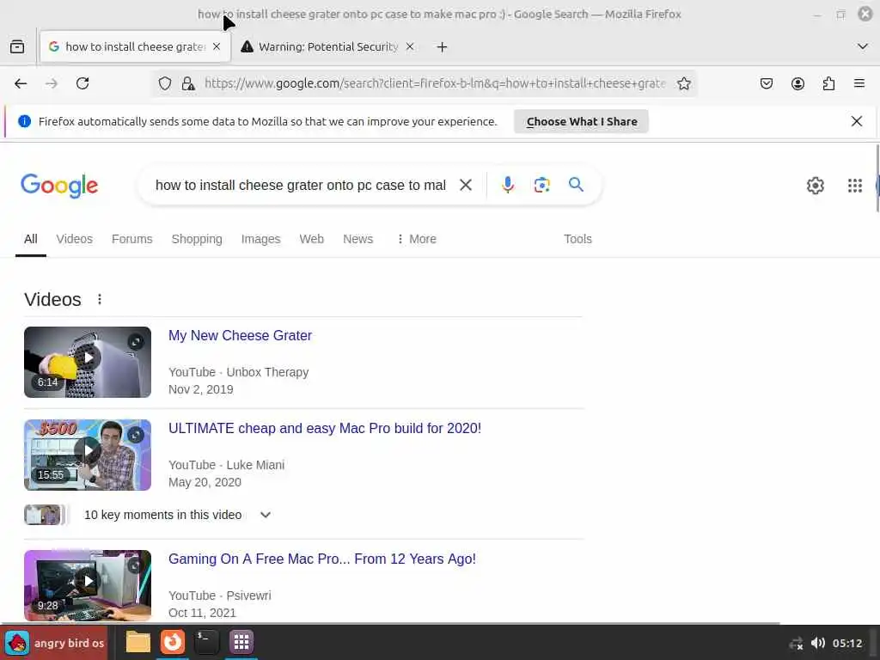Open file manager from taskbar
This screenshot has width=880, height=660.
138,642
